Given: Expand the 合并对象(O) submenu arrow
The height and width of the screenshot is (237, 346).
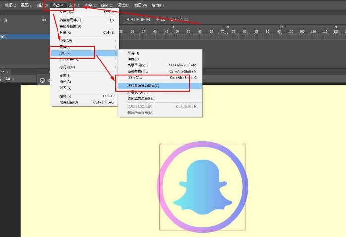Looking at the screenshot, I should (x=115, y=59).
